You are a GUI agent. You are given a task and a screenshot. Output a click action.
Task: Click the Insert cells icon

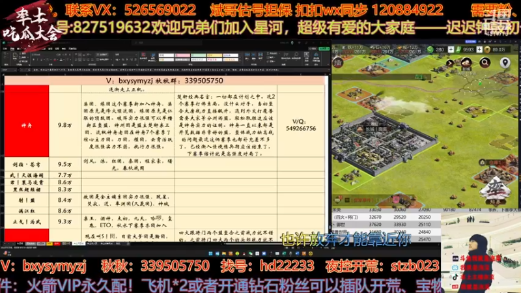[x=247, y=56]
